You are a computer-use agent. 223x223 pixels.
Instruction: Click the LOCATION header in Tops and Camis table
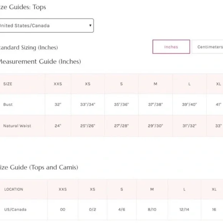click(14, 189)
